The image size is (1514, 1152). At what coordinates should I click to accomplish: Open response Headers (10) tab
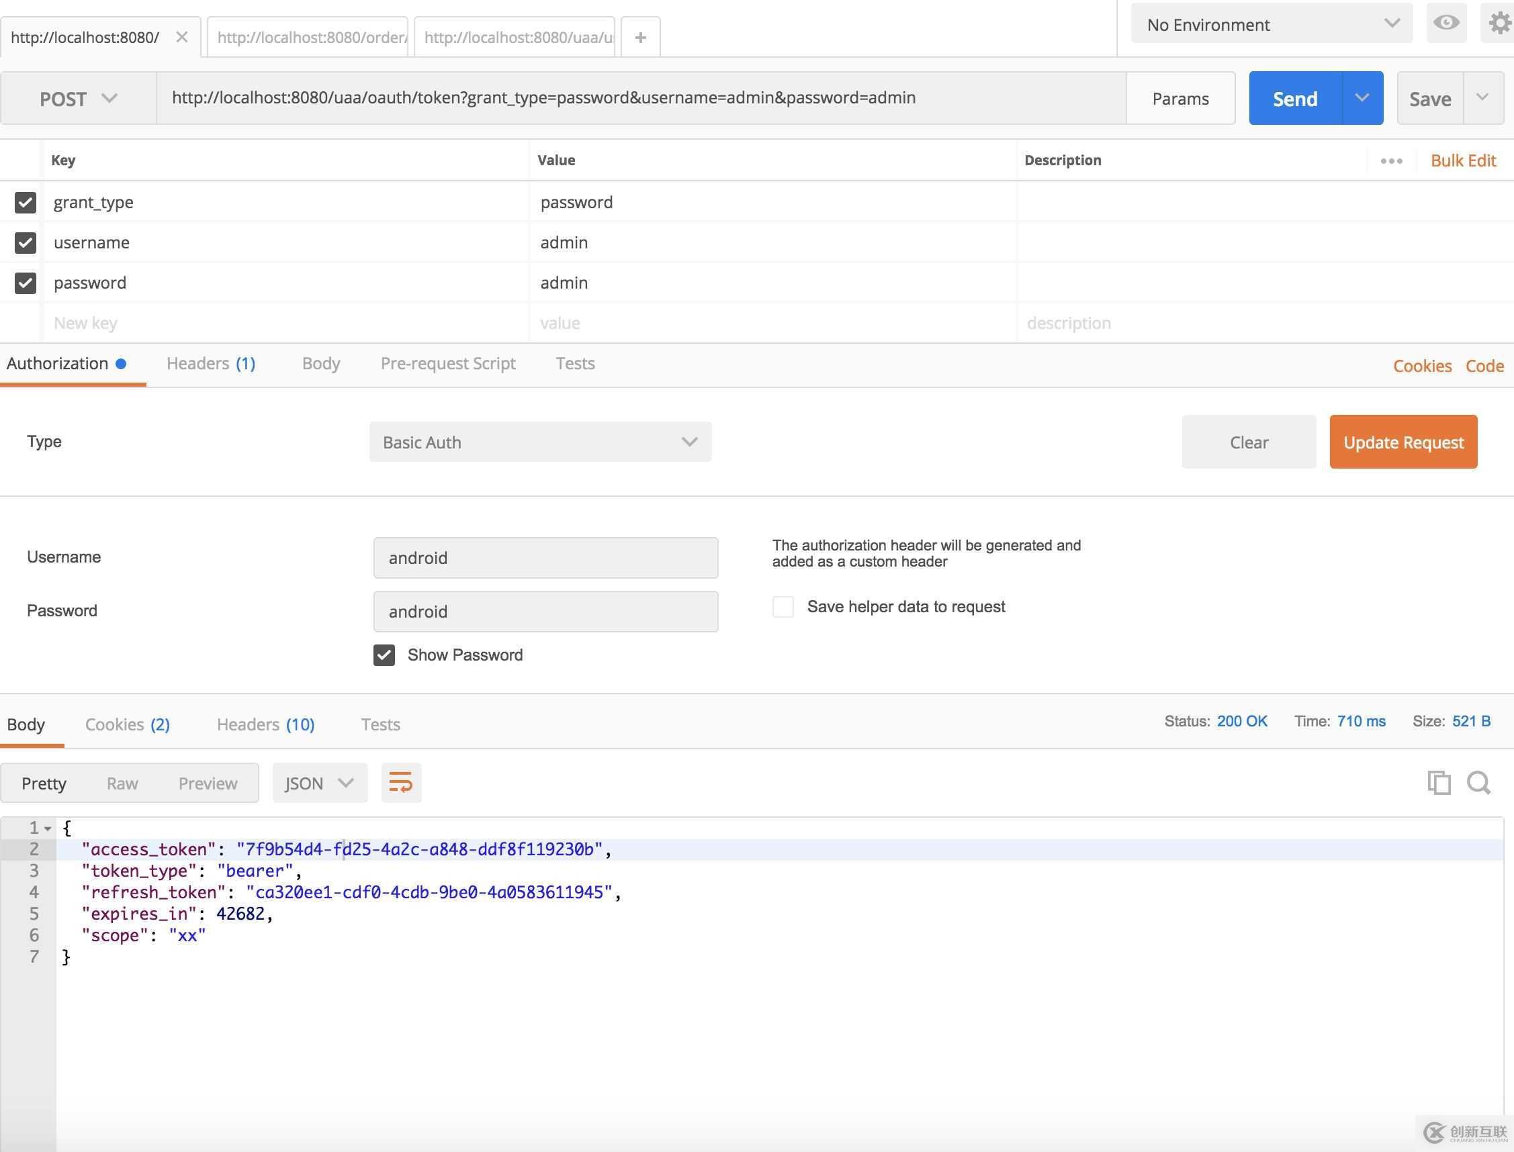265,724
